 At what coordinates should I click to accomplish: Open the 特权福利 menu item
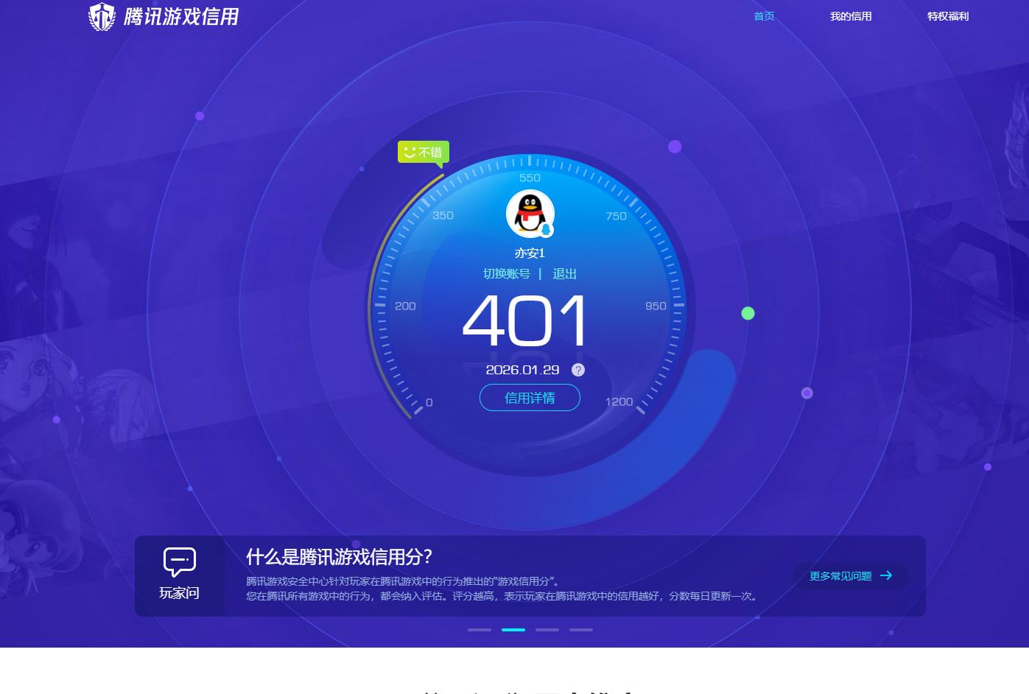(x=947, y=15)
